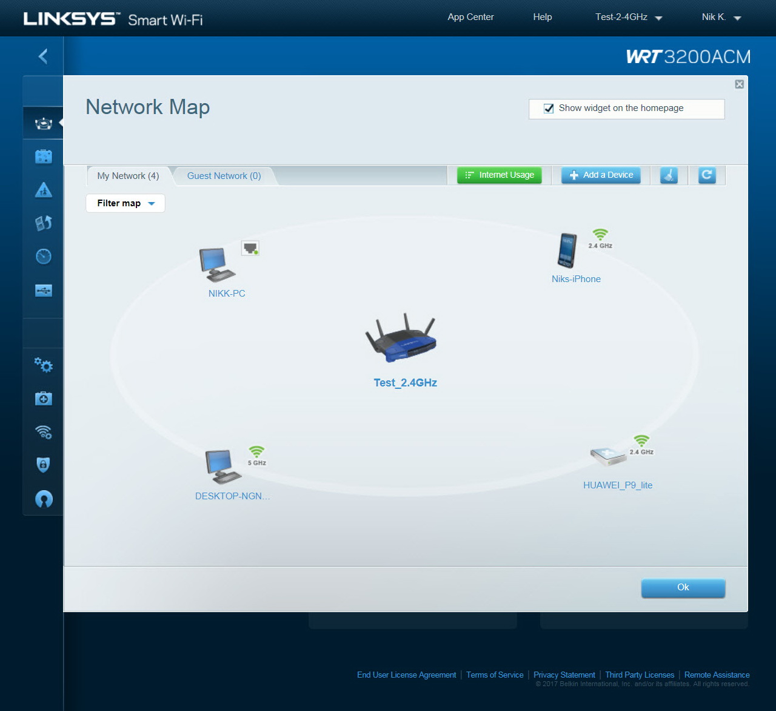Open Privacy Statement link
Screen dimensions: 776x711
(564, 675)
